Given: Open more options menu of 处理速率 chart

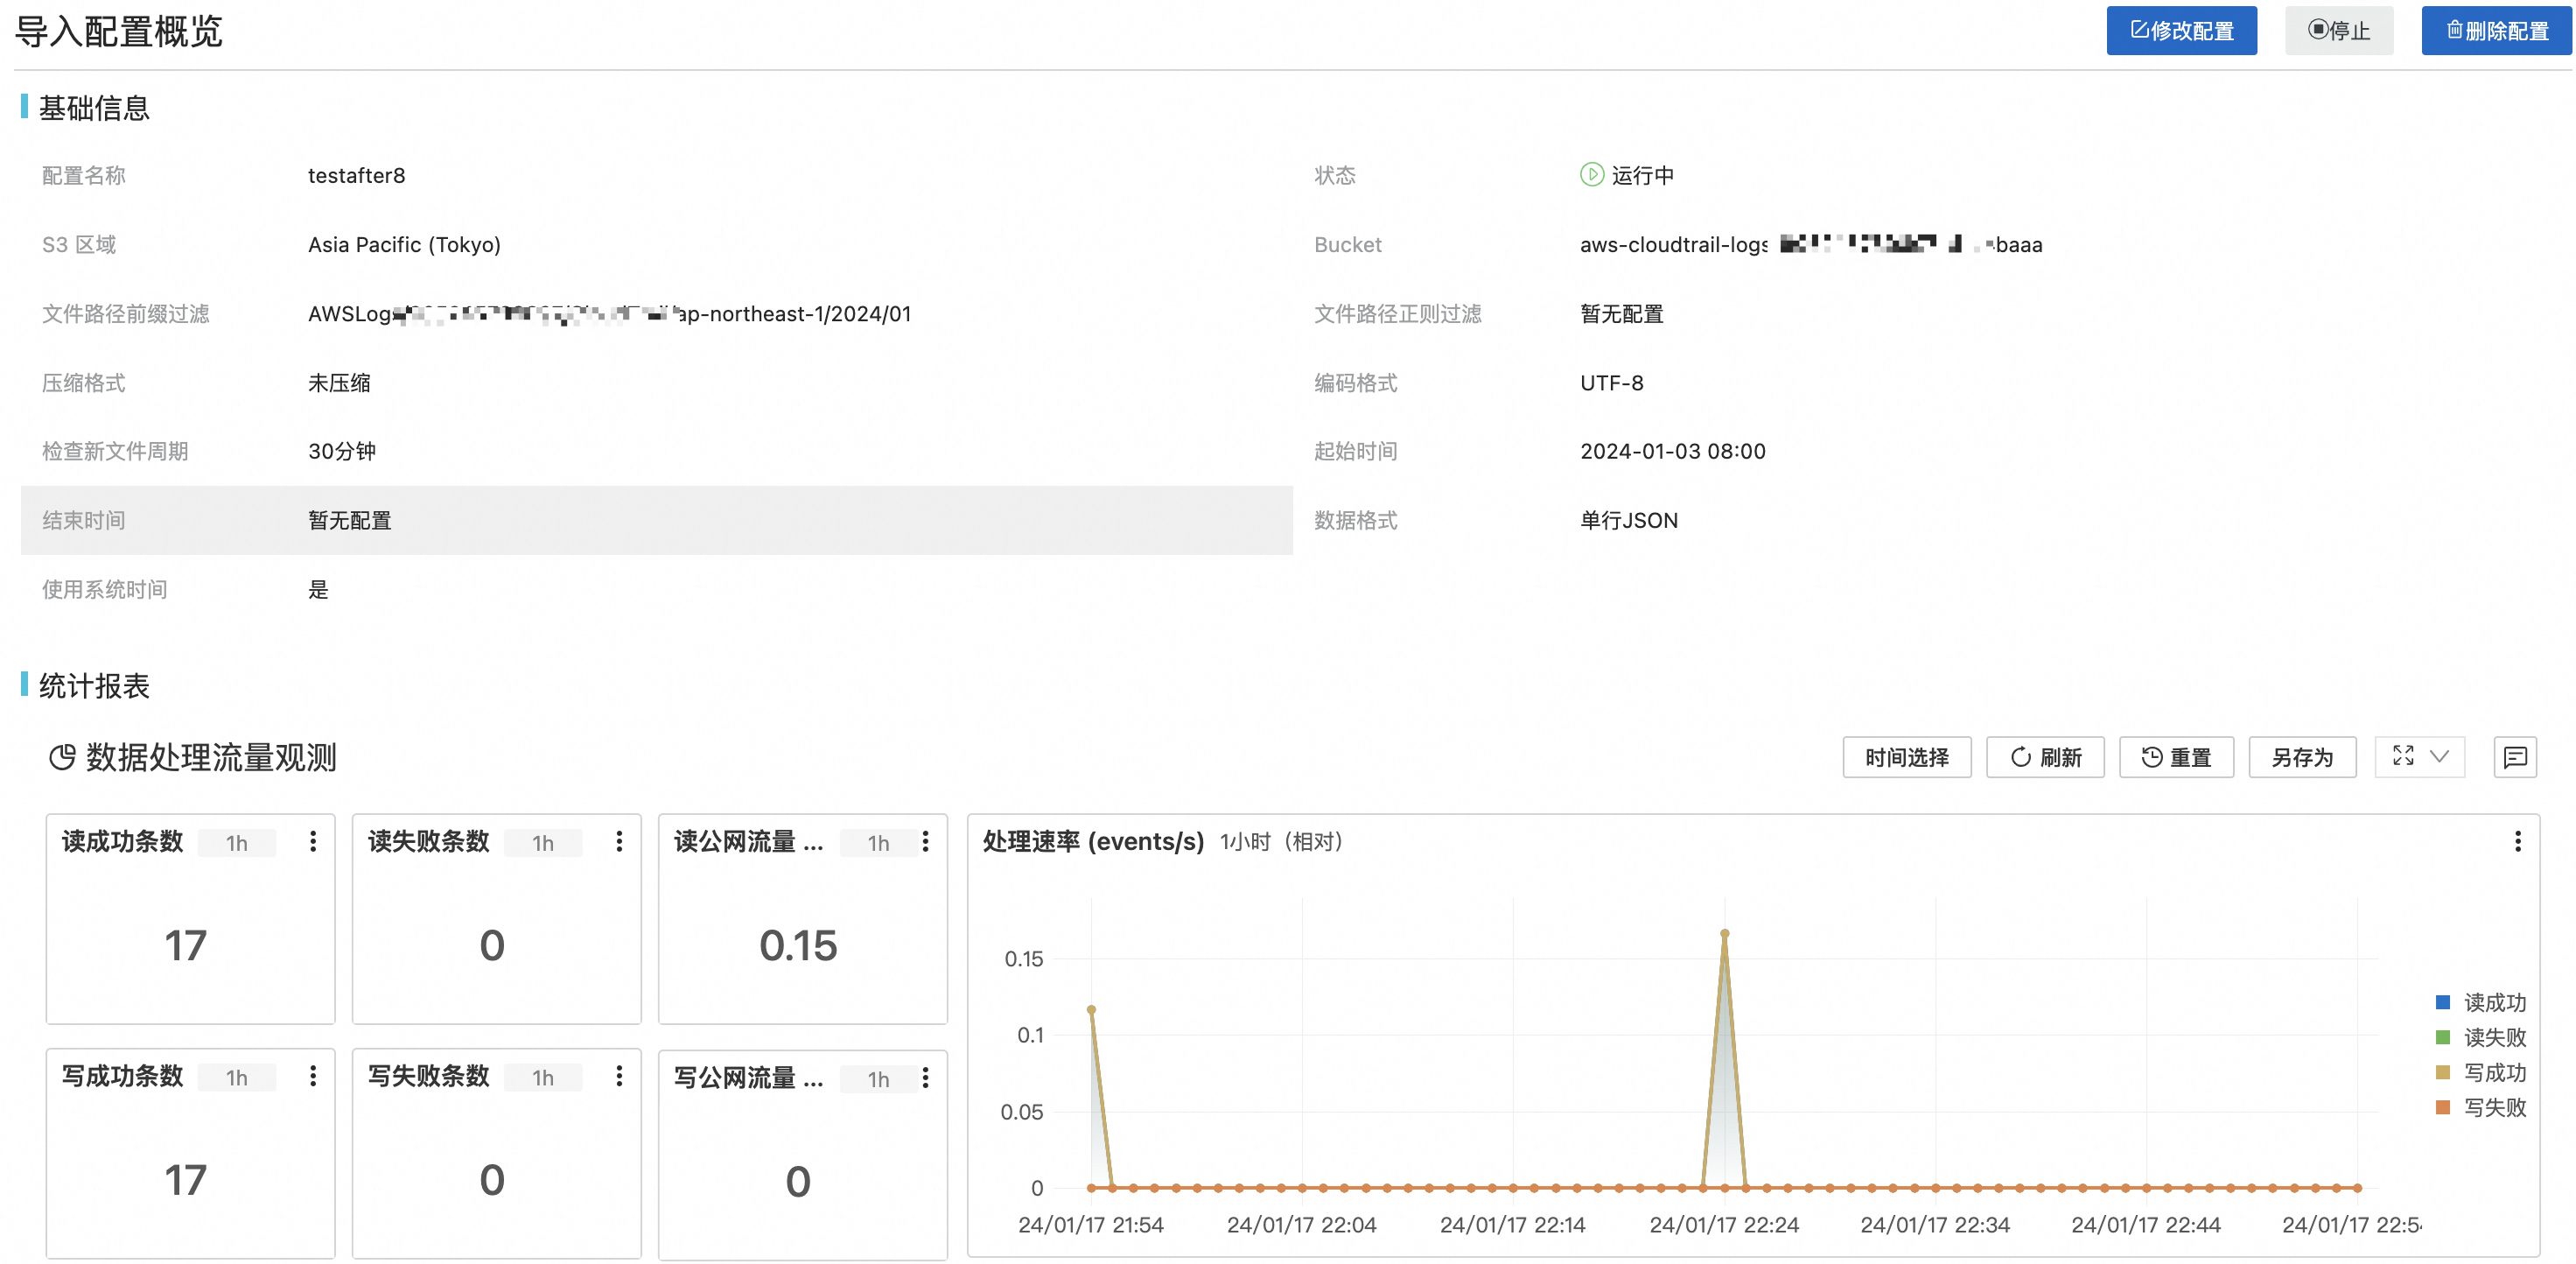Looking at the screenshot, I should pos(2517,842).
